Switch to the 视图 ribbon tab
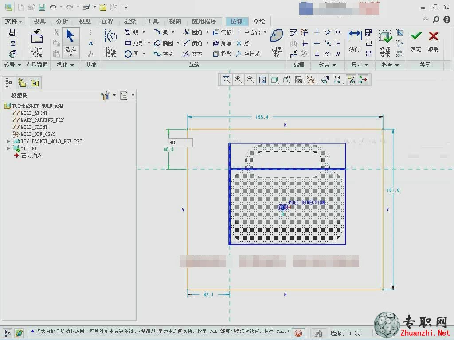 175,21
